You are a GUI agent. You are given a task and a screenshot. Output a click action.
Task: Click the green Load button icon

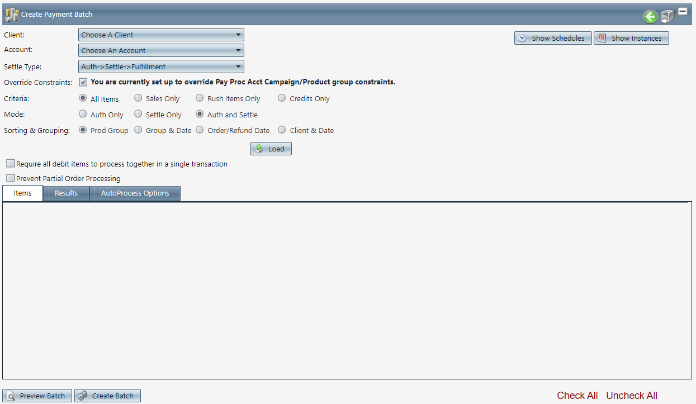259,149
